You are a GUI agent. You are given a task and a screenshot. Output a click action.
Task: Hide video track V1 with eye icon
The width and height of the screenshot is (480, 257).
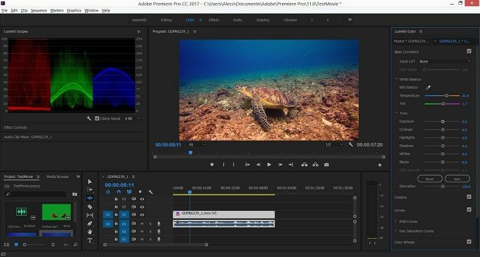click(x=142, y=214)
